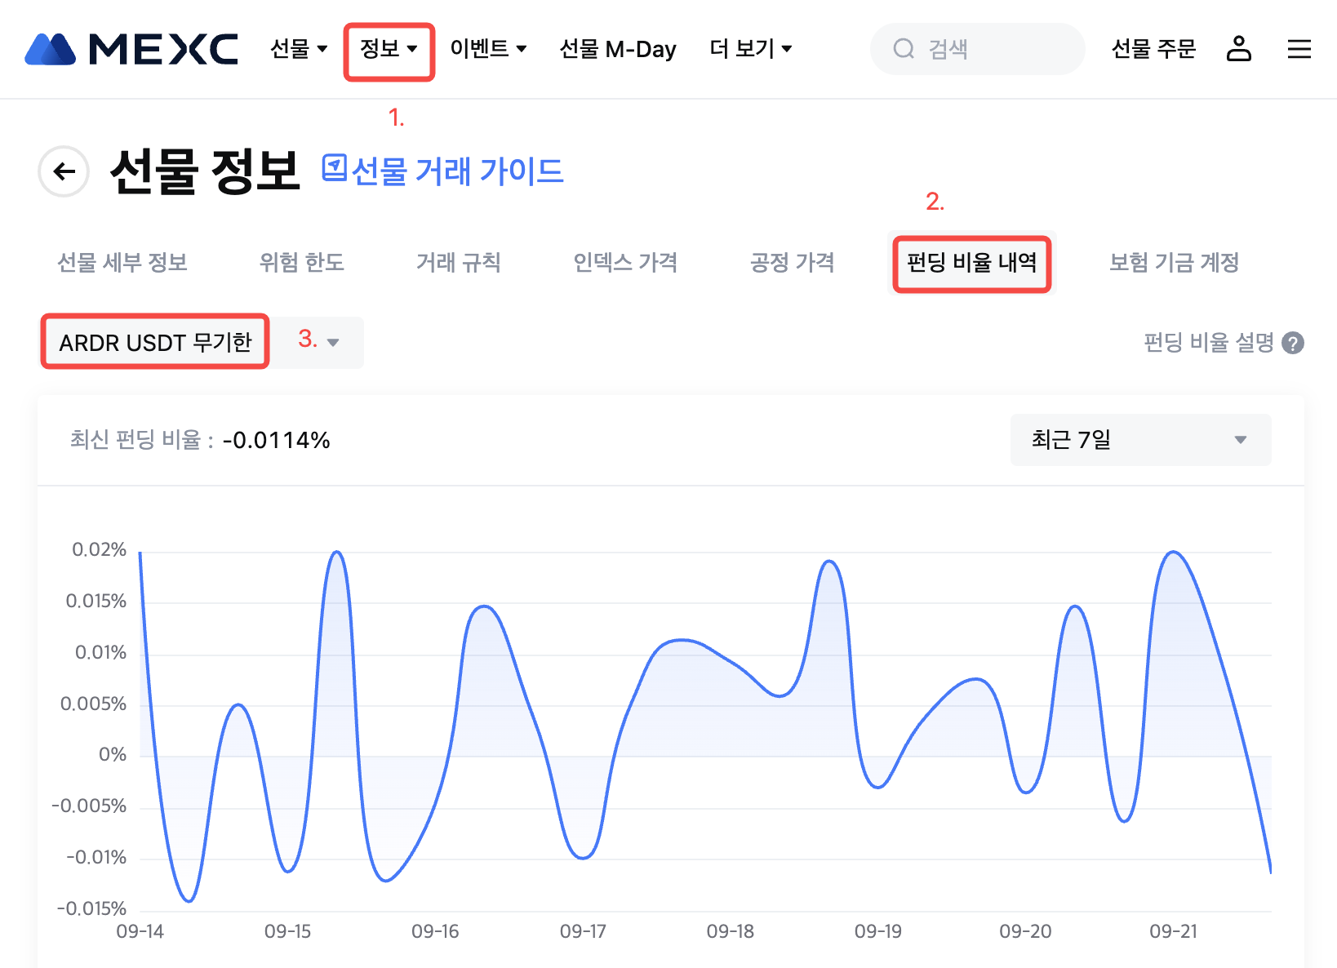This screenshot has width=1337, height=968.
Task: Click the back arrow button
Action: [64, 171]
